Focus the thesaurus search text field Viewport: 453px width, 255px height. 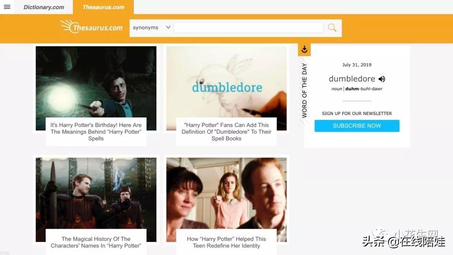coord(248,28)
